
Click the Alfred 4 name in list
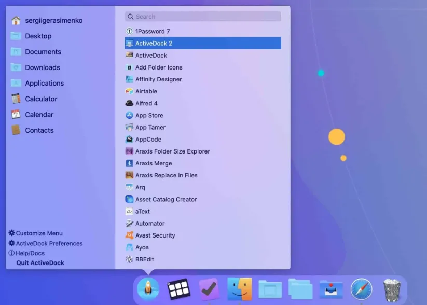(x=146, y=103)
